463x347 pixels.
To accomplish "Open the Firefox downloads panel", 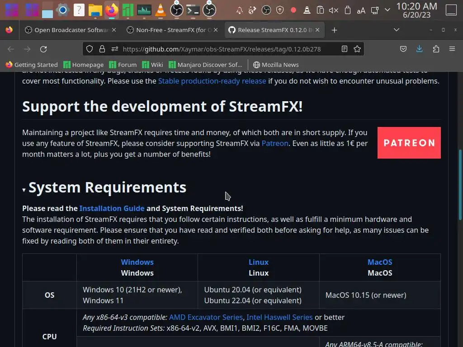I will [x=419, y=49].
